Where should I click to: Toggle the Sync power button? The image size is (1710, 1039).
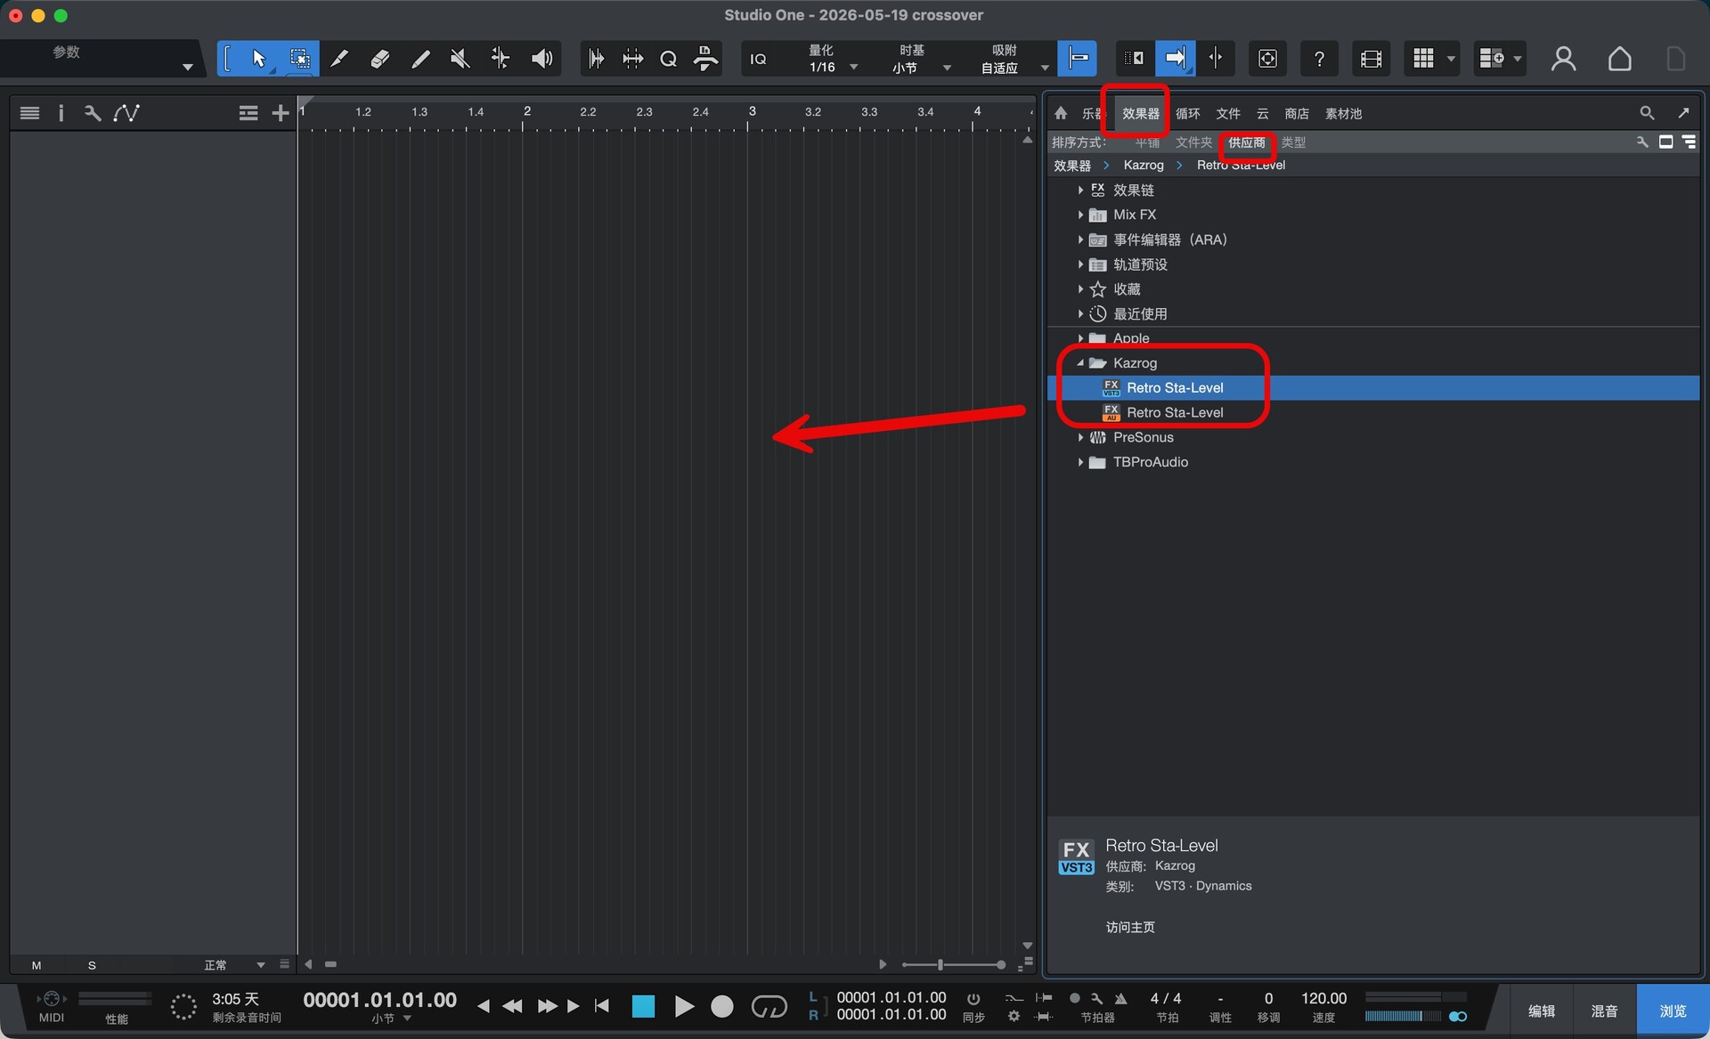pos(973,999)
